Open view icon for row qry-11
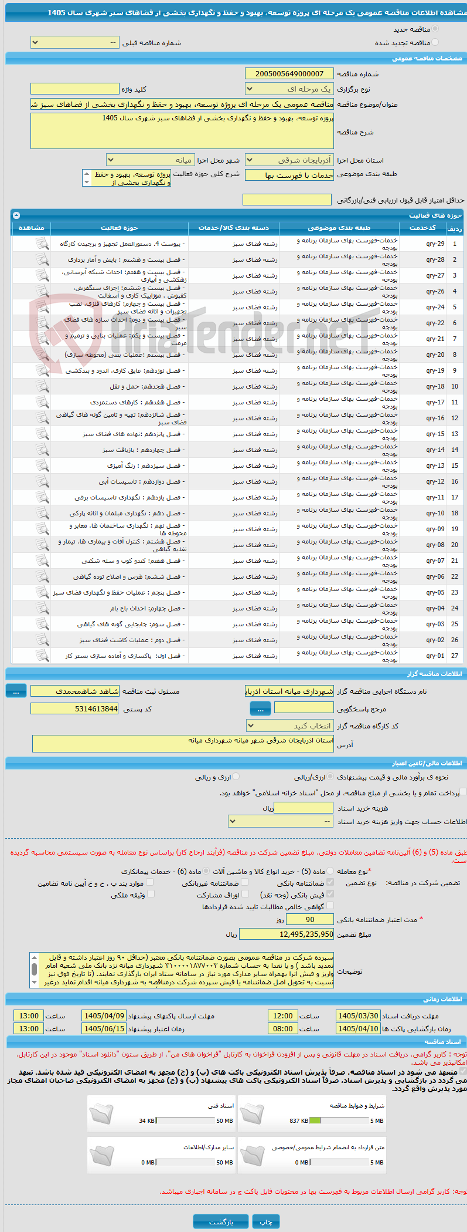This screenshot has height=1232, width=467. tap(42, 497)
